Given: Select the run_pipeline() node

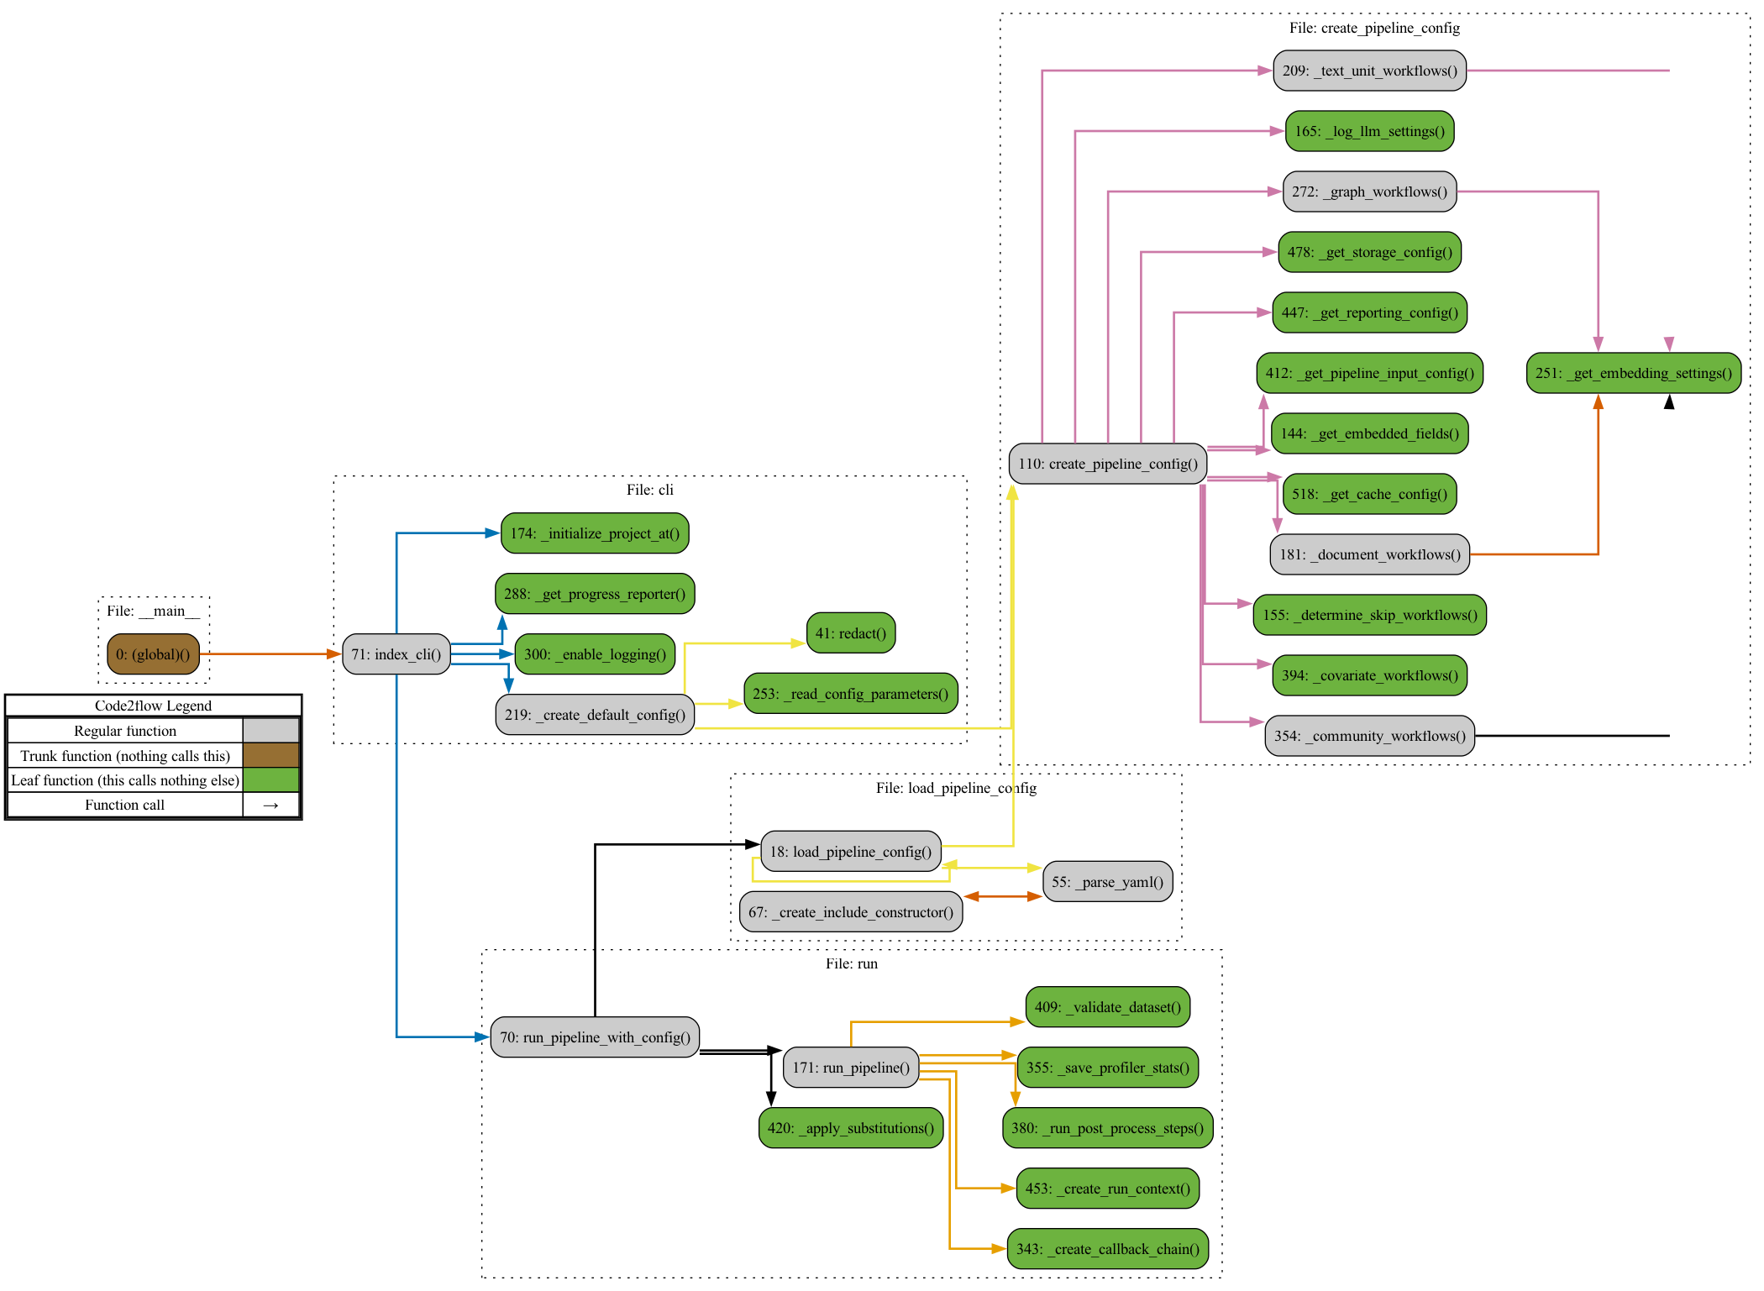Looking at the screenshot, I should [850, 1068].
